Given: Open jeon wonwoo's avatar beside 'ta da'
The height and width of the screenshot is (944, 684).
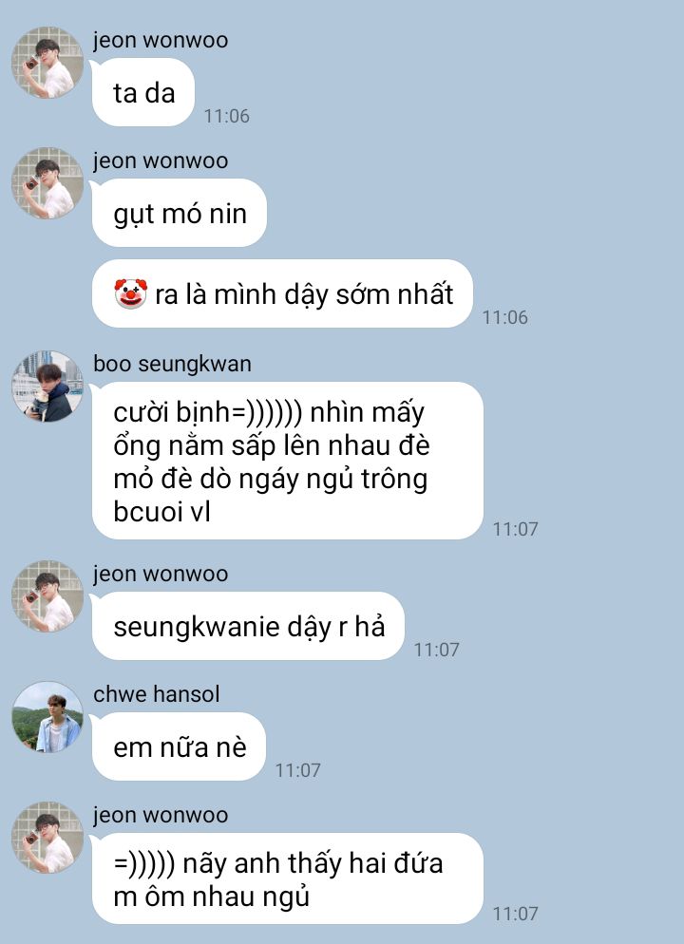Looking at the screenshot, I should 47,62.
